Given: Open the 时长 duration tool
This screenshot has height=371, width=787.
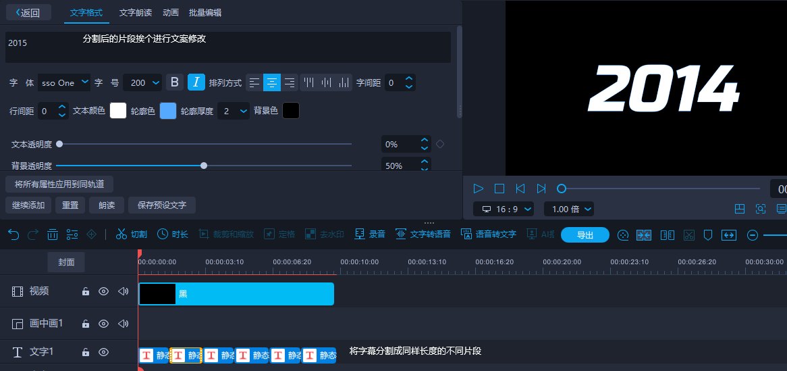Looking at the screenshot, I should point(172,234).
